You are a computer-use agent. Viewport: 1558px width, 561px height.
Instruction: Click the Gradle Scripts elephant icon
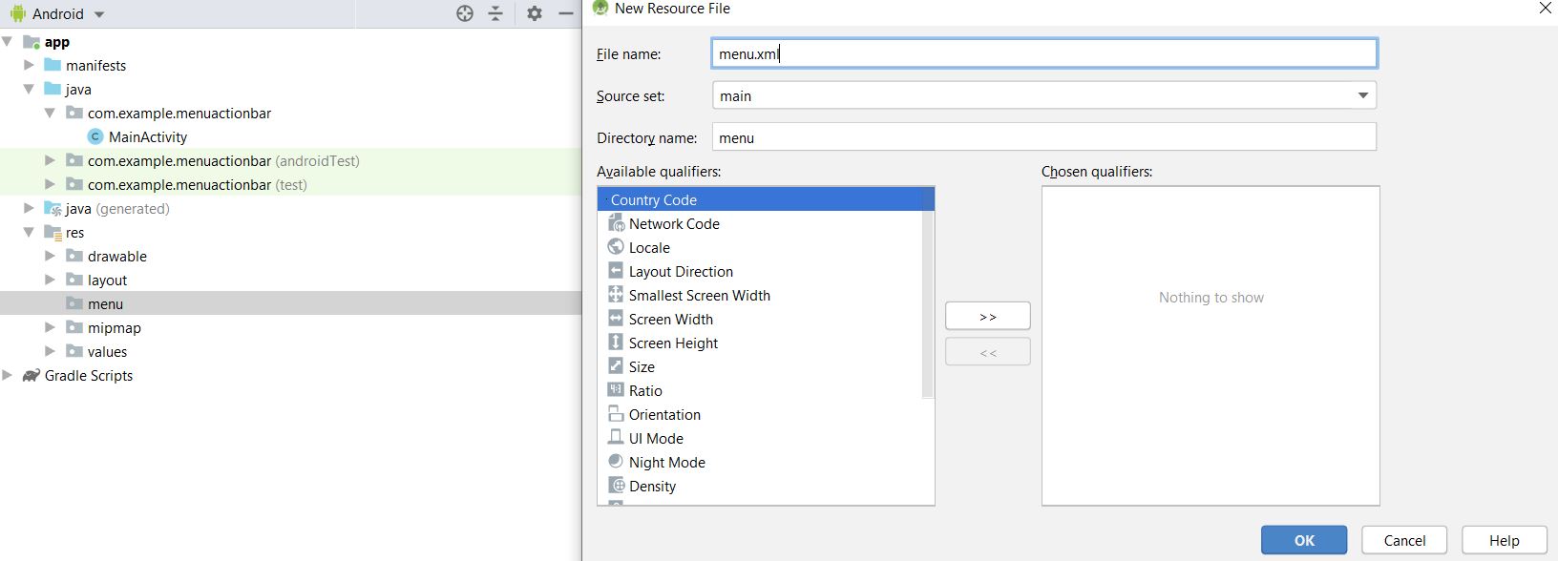click(x=32, y=375)
